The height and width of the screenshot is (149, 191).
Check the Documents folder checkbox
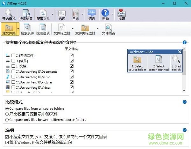click(x=13, y=71)
